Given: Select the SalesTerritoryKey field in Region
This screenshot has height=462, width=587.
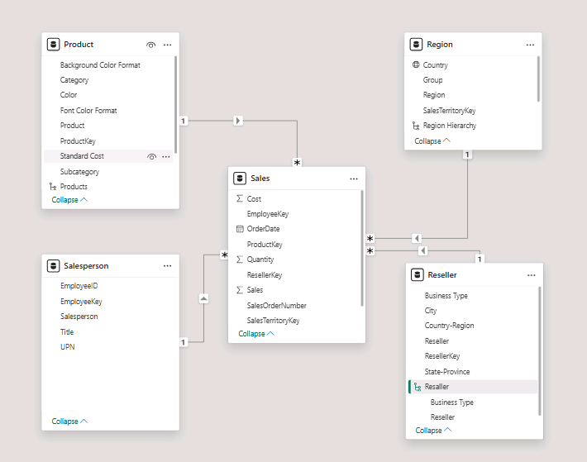Looking at the screenshot, I should coord(449,111).
